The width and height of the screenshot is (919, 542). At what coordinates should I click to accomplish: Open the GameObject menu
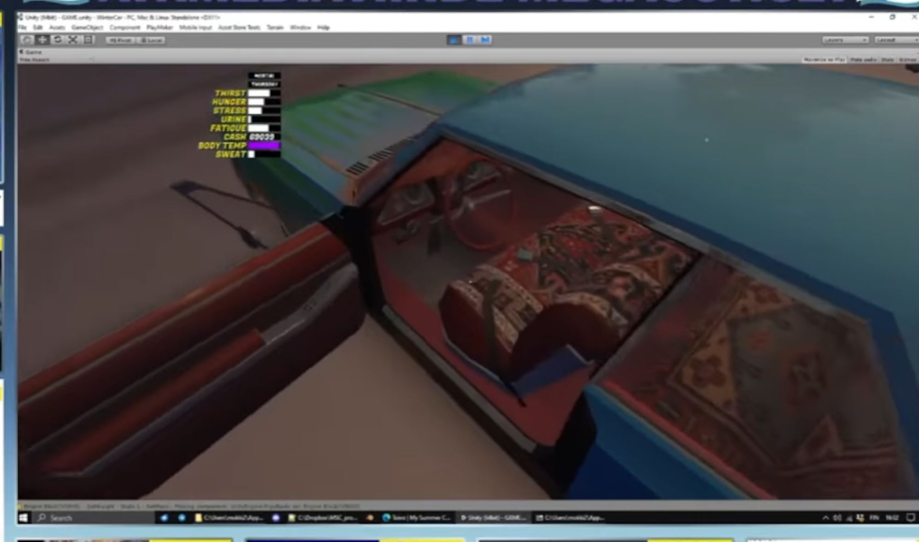pyautogui.click(x=87, y=28)
